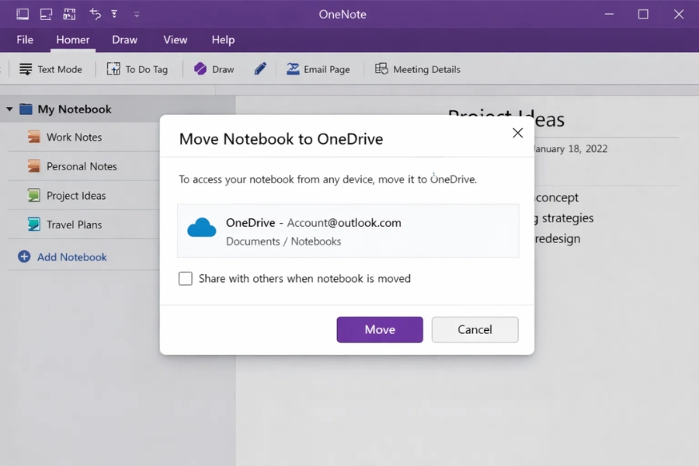Image resolution: width=699 pixels, height=466 pixels.
Task: Cancel moving the notebook
Action: pos(475,329)
